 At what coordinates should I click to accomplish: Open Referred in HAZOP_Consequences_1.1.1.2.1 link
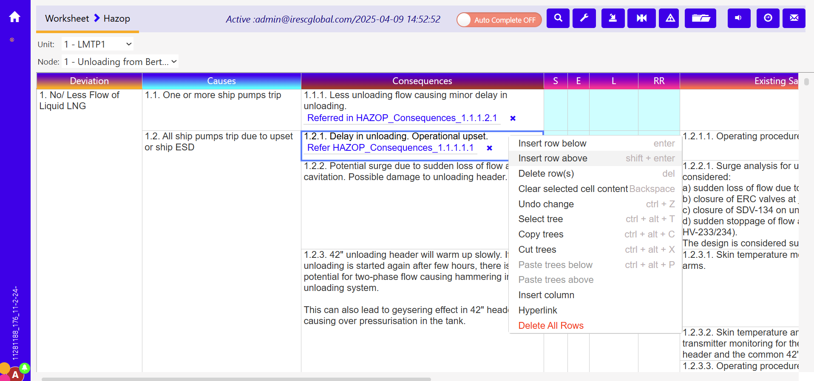[402, 118]
